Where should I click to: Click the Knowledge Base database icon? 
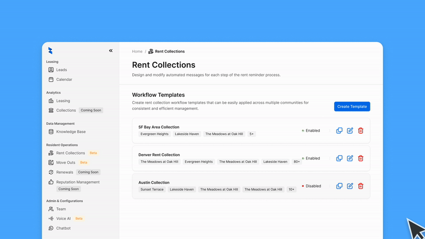tap(51, 132)
